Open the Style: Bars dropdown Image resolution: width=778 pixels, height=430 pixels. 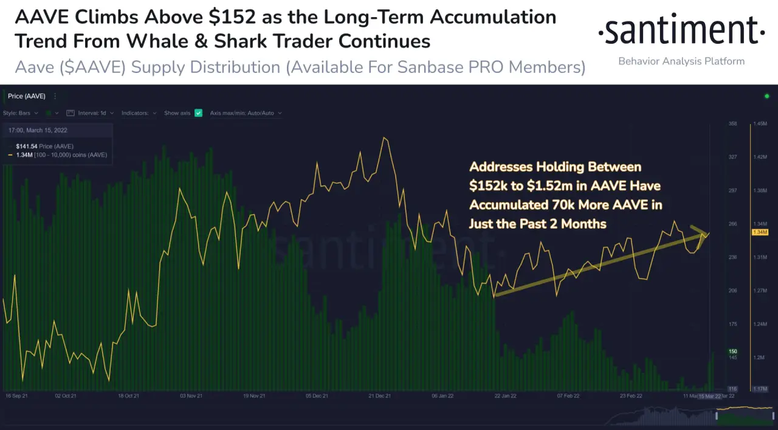tap(21, 113)
